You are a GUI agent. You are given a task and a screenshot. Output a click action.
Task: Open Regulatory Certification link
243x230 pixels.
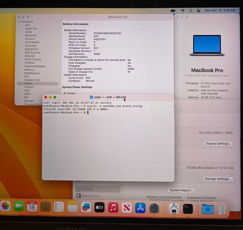[x=202, y=197]
